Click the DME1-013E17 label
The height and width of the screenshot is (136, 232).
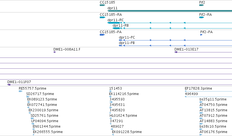[186, 49]
